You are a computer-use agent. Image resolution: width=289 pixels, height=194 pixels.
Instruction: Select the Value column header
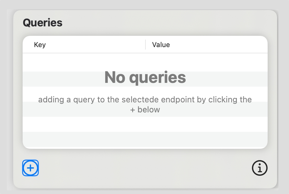(161, 45)
